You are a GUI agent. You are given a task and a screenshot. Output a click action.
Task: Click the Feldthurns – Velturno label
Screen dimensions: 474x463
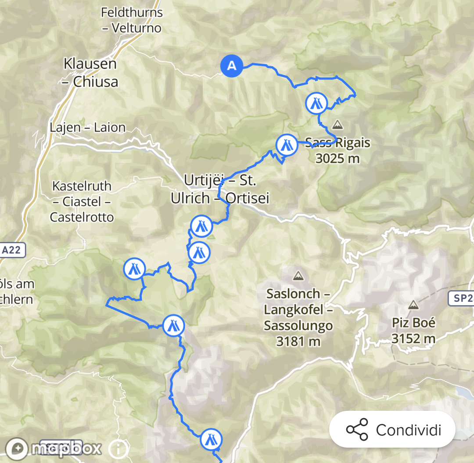point(132,20)
